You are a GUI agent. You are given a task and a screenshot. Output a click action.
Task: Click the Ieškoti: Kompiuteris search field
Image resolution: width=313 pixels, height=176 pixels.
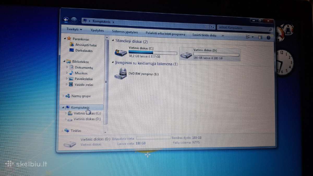click(245, 28)
